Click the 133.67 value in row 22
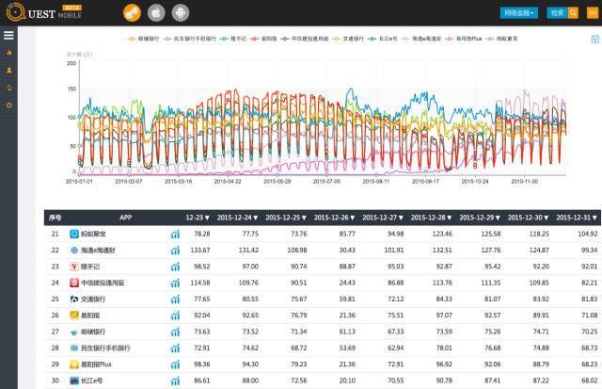This screenshot has height=389, width=602. tap(200, 250)
